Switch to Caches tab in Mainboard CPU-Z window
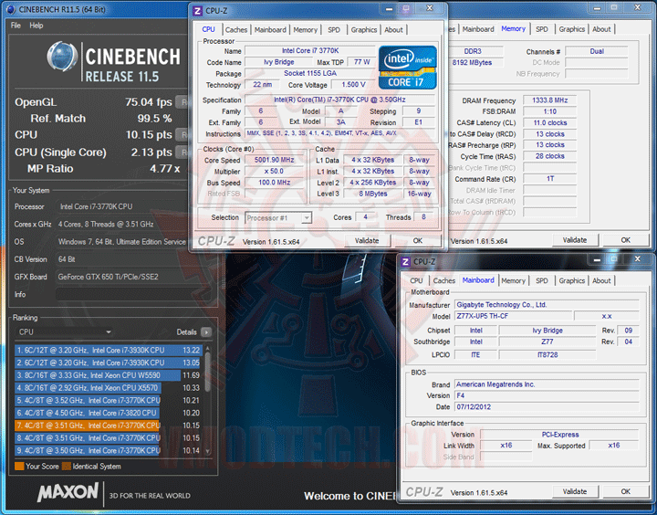Screen dimensions: 657x515 [443, 281]
